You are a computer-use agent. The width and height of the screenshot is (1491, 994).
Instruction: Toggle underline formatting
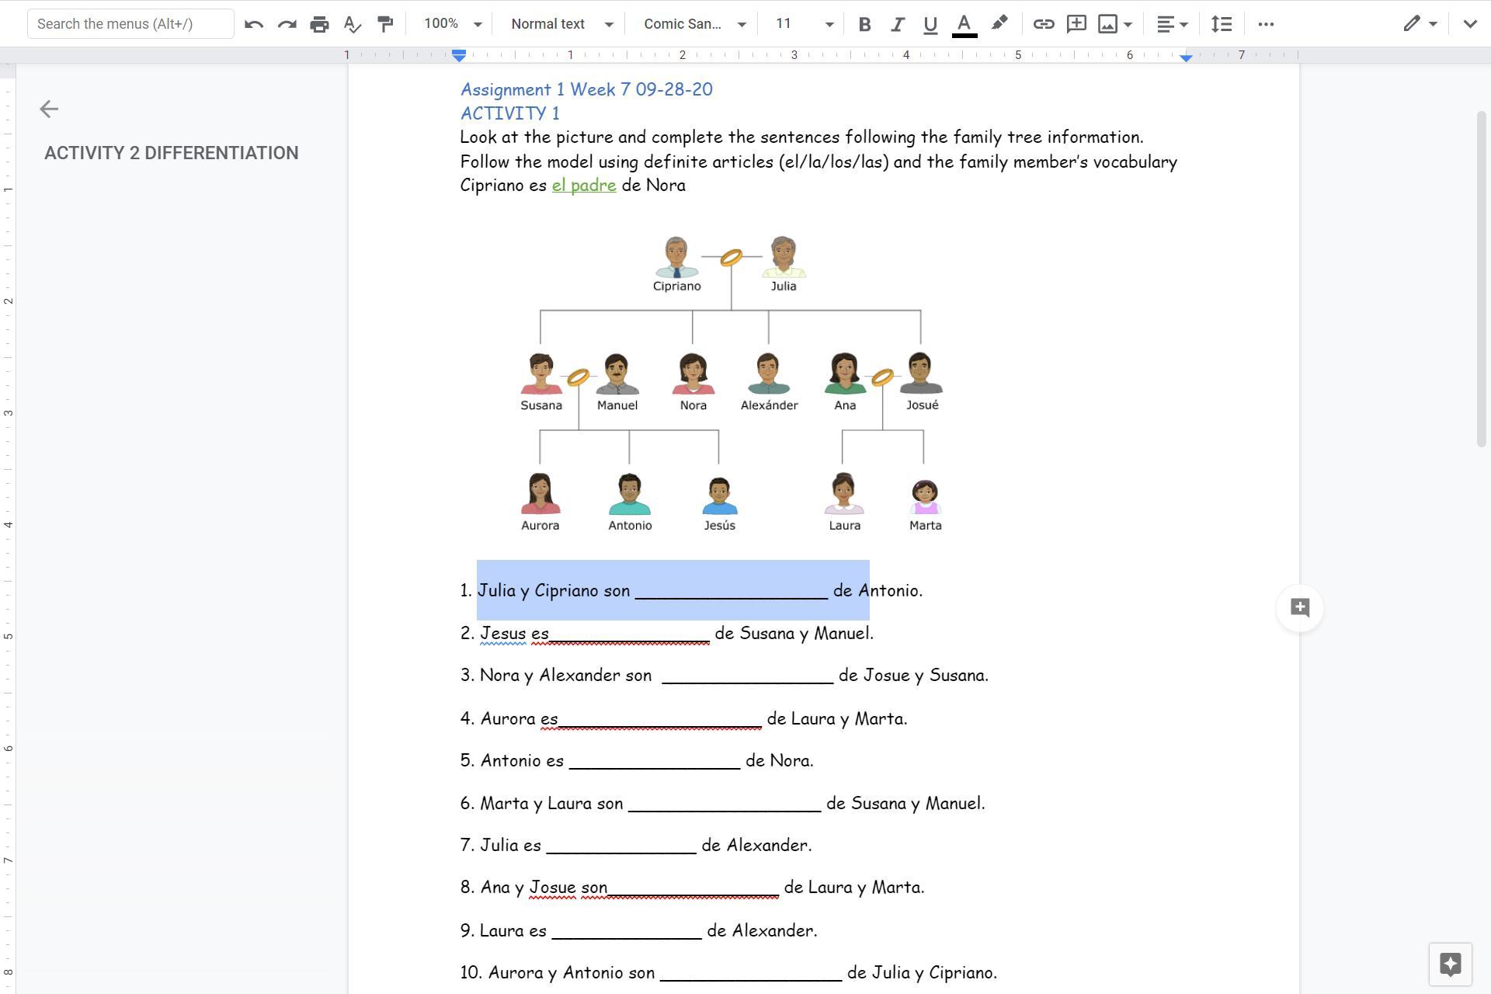tap(930, 24)
